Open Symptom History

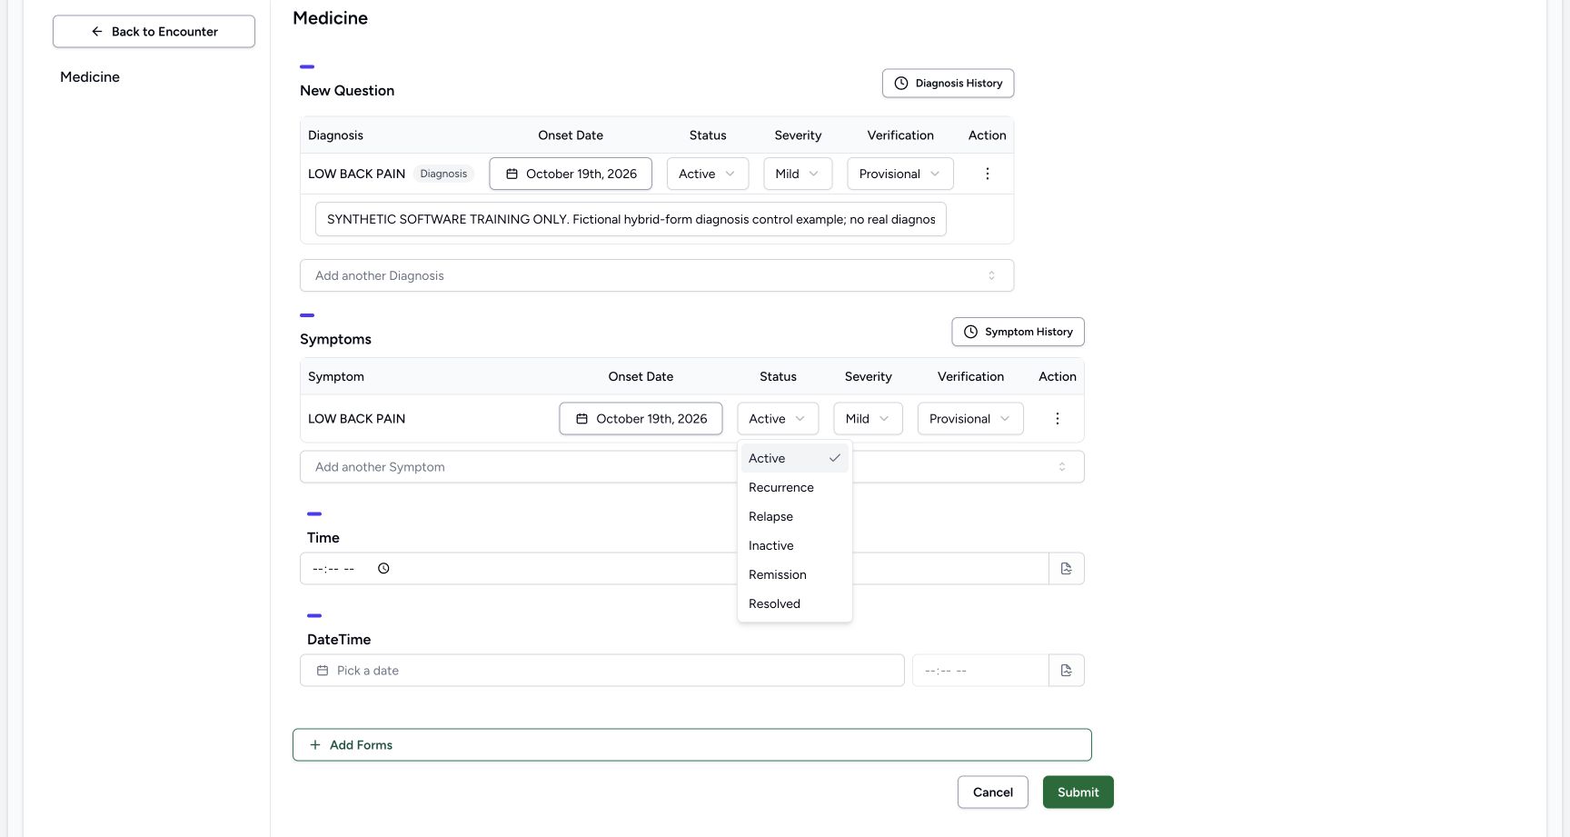click(x=1019, y=332)
